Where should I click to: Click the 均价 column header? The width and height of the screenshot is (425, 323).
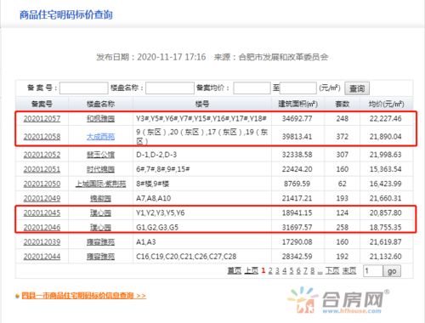(386, 104)
